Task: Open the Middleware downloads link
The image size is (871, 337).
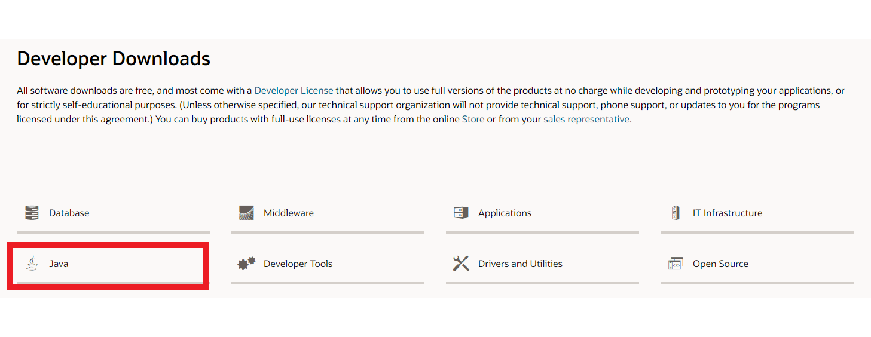Action: (x=289, y=213)
